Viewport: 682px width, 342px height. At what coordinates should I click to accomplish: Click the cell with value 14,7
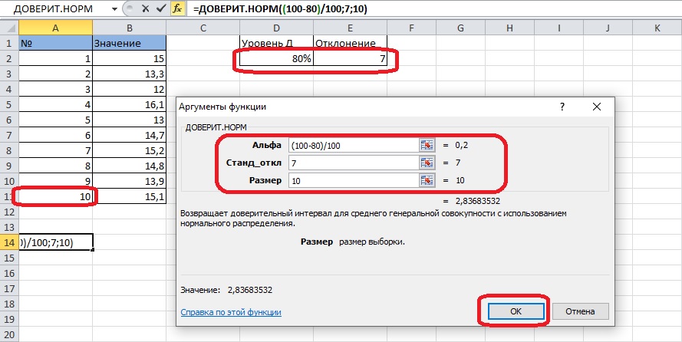(129, 135)
